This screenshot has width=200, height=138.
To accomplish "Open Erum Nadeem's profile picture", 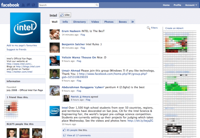I will click(55, 34).
